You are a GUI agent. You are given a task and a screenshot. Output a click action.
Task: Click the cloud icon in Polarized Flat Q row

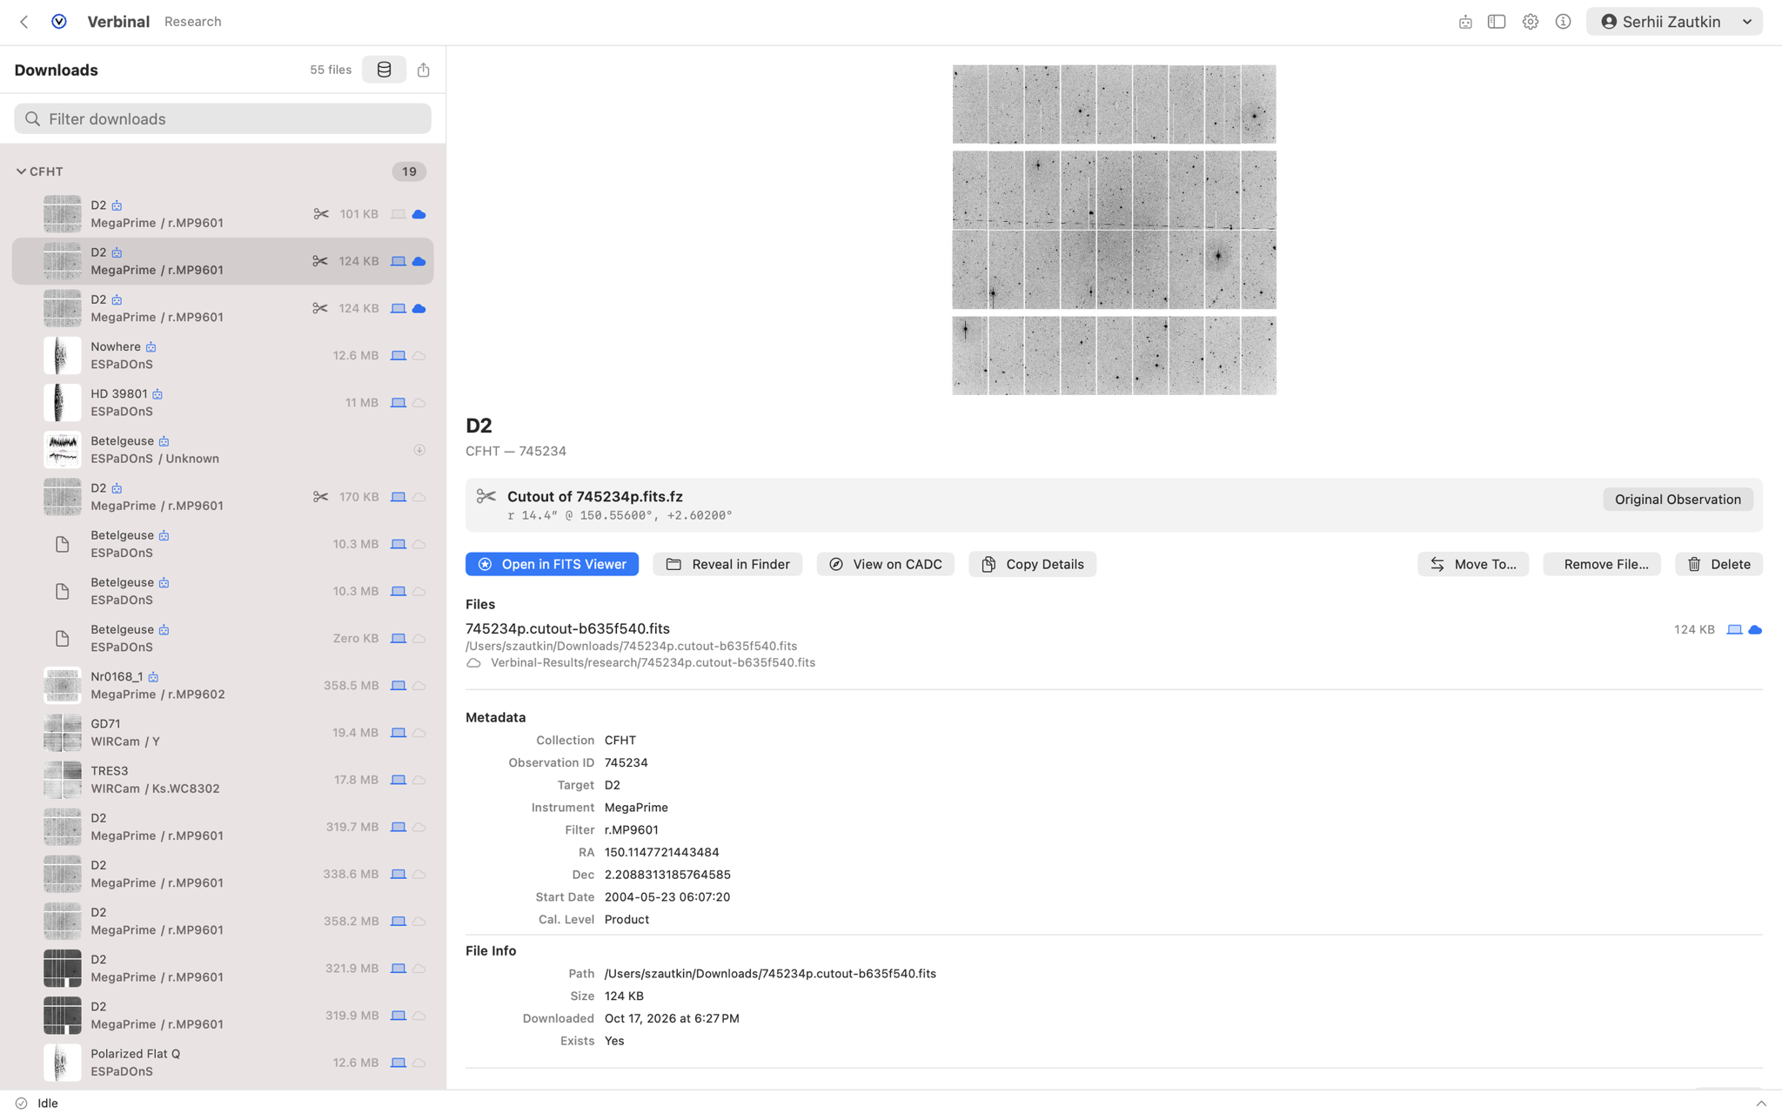pos(419,1063)
